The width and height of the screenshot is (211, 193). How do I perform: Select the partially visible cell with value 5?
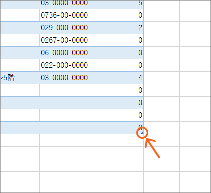(119, 4)
